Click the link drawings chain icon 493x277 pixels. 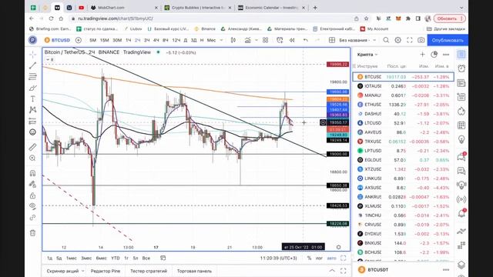[32, 218]
